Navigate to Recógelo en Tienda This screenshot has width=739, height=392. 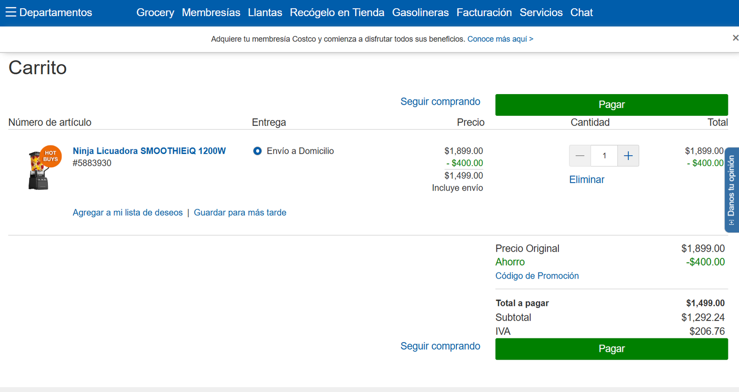tap(337, 12)
